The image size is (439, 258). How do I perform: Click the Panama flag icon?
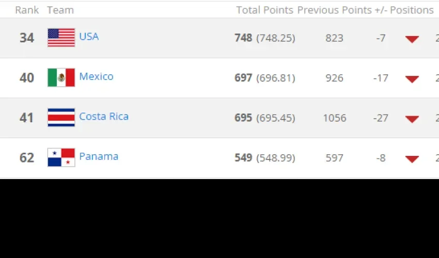click(61, 157)
